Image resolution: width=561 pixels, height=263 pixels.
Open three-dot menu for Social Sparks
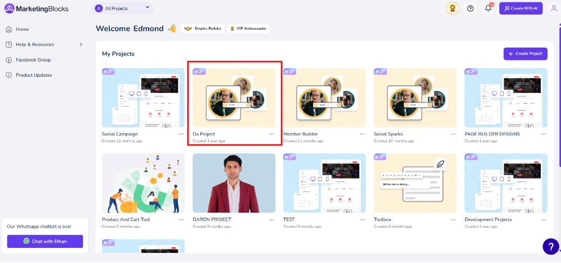(x=453, y=134)
